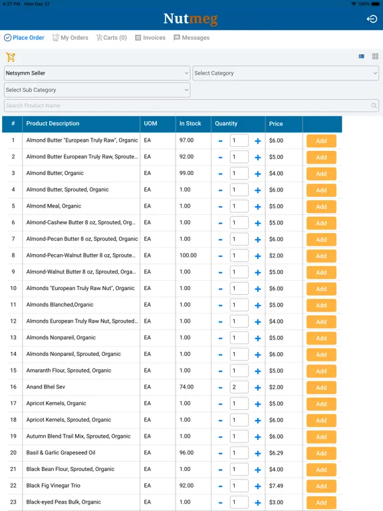Switch to list view layout
The image size is (383, 511).
pyautogui.click(x=361, y=57)
